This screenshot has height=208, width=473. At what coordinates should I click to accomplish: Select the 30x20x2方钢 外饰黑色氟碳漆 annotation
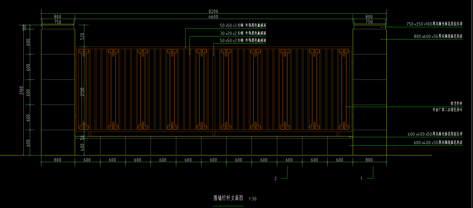pyautogui.click(x=243, y=33)
